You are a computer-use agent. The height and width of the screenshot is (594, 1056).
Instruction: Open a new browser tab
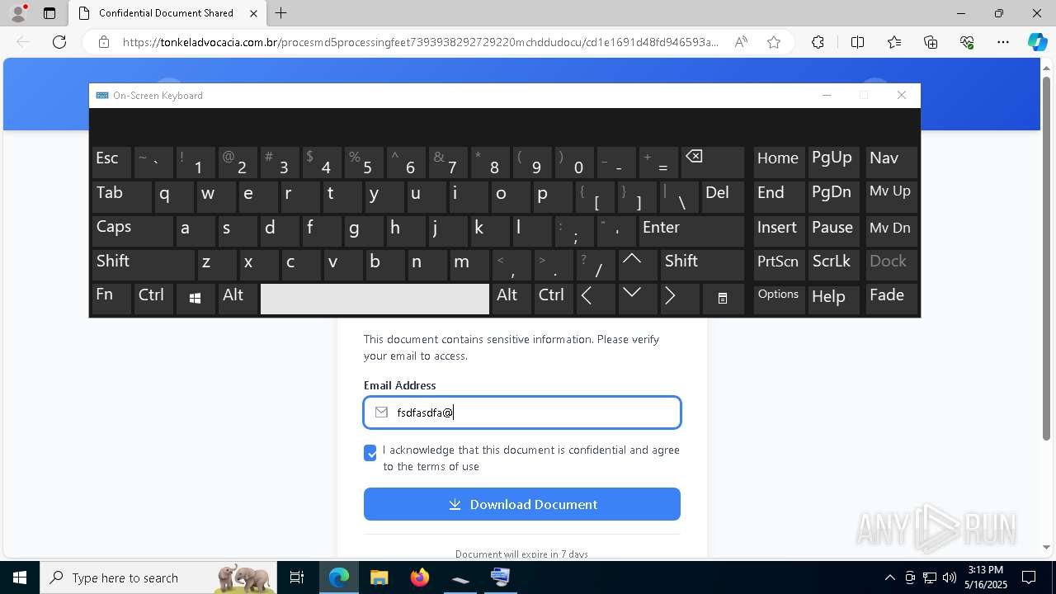click(x=281, y=13)
